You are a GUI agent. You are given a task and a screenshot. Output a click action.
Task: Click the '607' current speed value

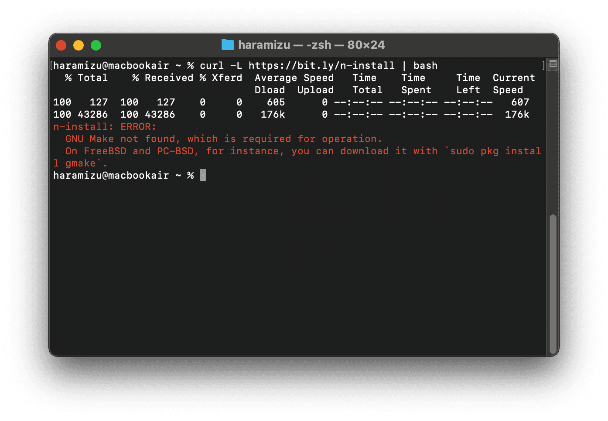coord(520,102)
